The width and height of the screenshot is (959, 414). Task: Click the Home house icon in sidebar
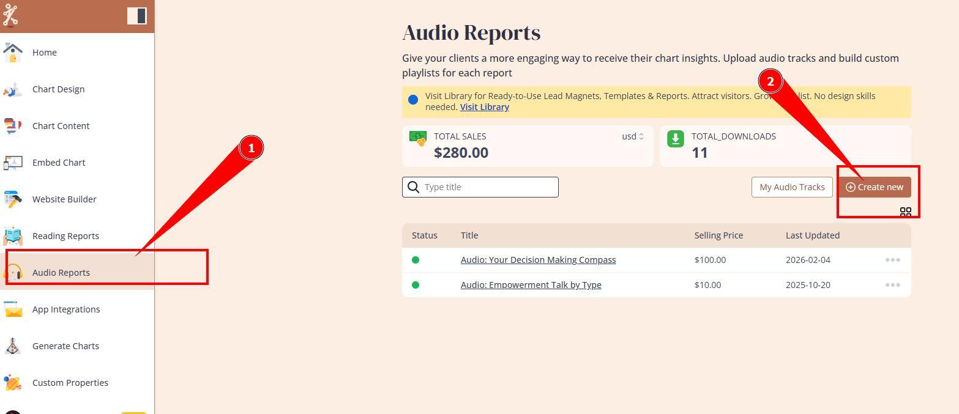tap(12, 53)
